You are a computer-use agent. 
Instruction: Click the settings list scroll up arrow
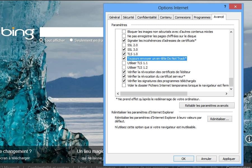[x=231, y=32]
